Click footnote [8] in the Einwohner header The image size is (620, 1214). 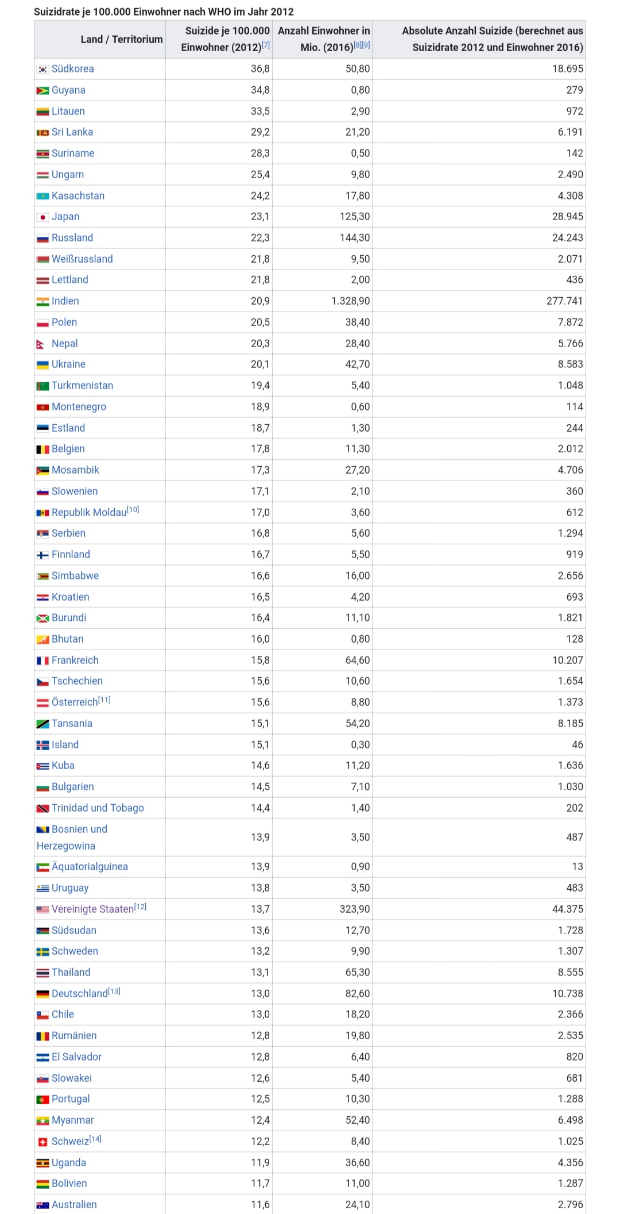pyautogui.click(x=358, y=45)
